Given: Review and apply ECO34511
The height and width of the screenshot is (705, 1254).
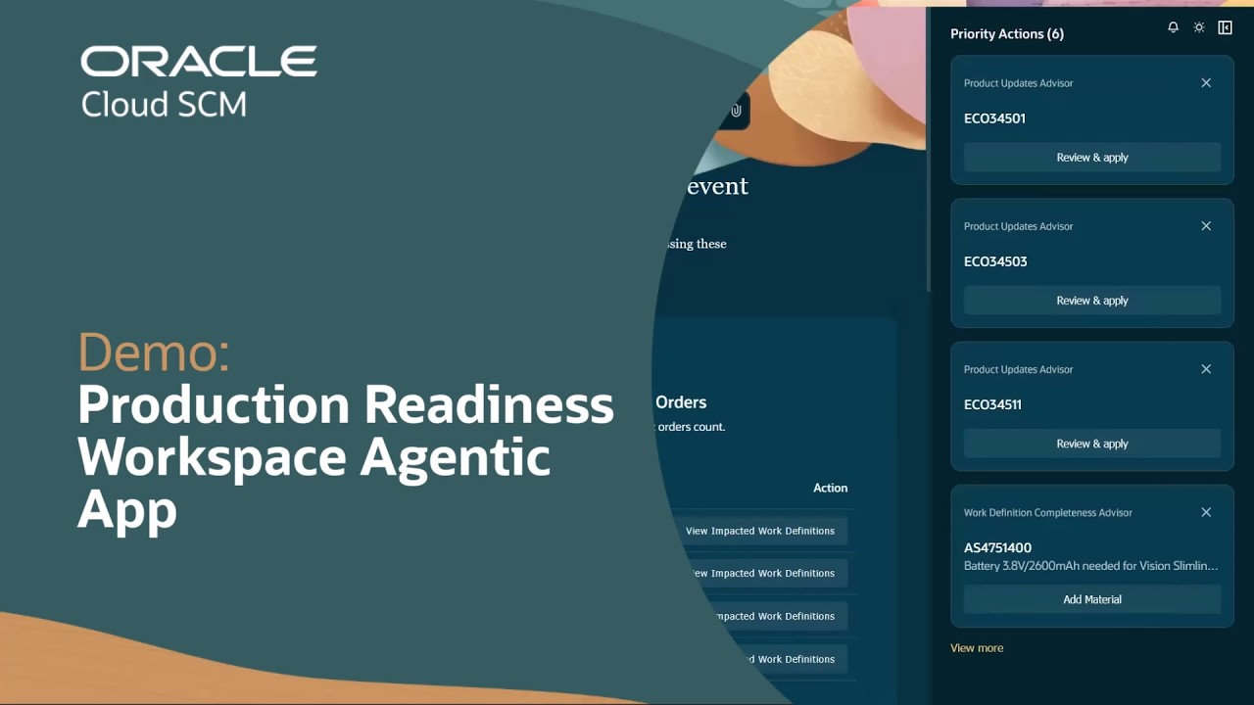Looking at the screenshot, I should click(1092, 444).
